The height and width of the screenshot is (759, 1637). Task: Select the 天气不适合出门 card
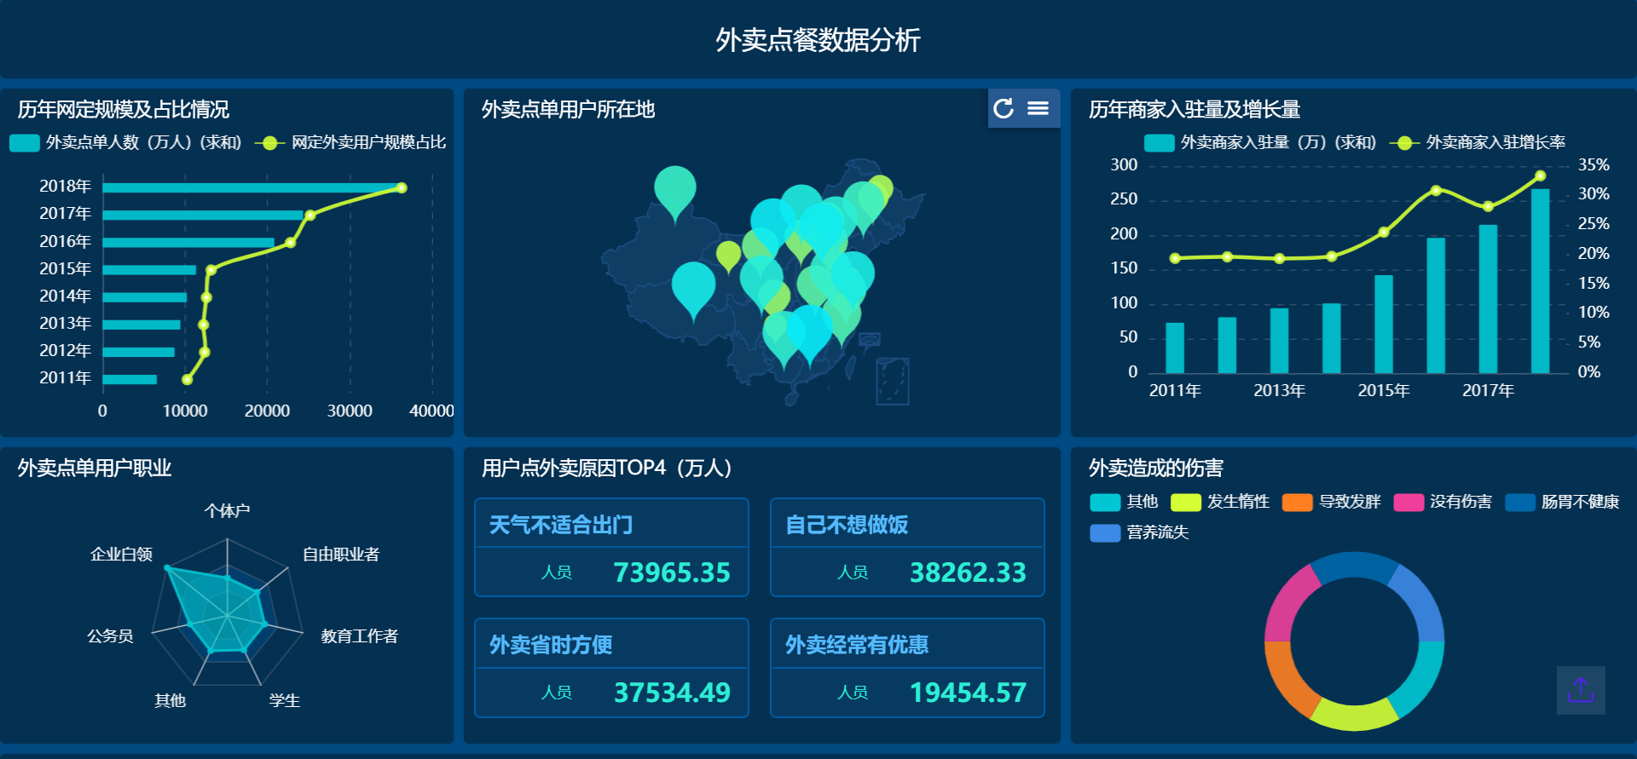611,547
